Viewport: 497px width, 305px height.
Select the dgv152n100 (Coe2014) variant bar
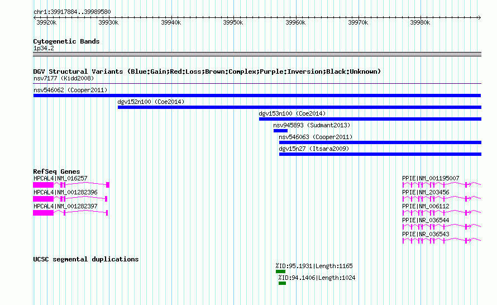[x=299, y=107]
